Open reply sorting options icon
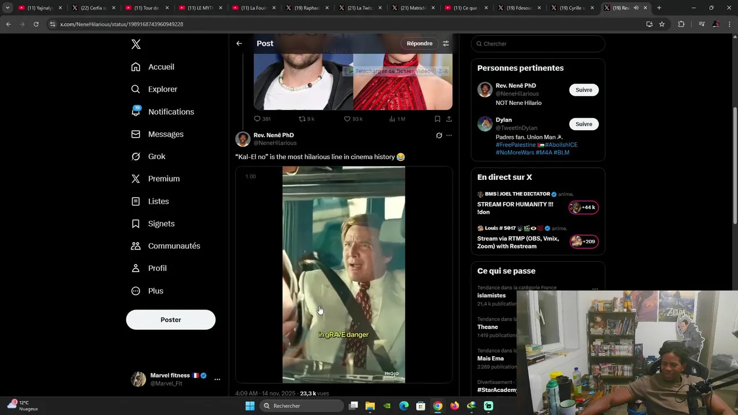 click(446, 43)
